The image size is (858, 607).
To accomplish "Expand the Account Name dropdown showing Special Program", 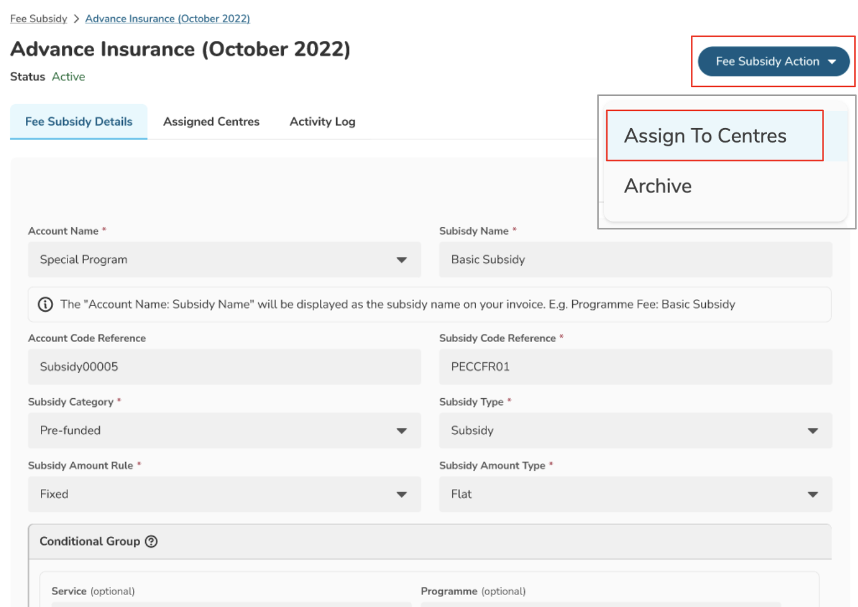I will (224, 260).
